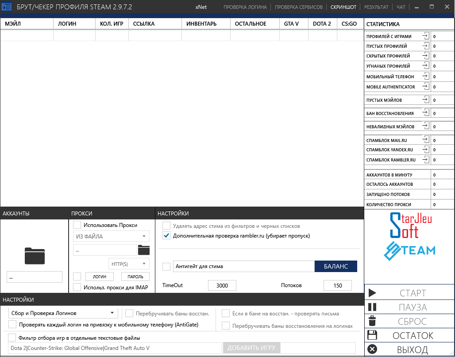The height and width of the screenshot is (357, 455).
Task: Open export icon for УГНАНЫХ ПРОФИЛЕЙ
Action: pos(425,66)
